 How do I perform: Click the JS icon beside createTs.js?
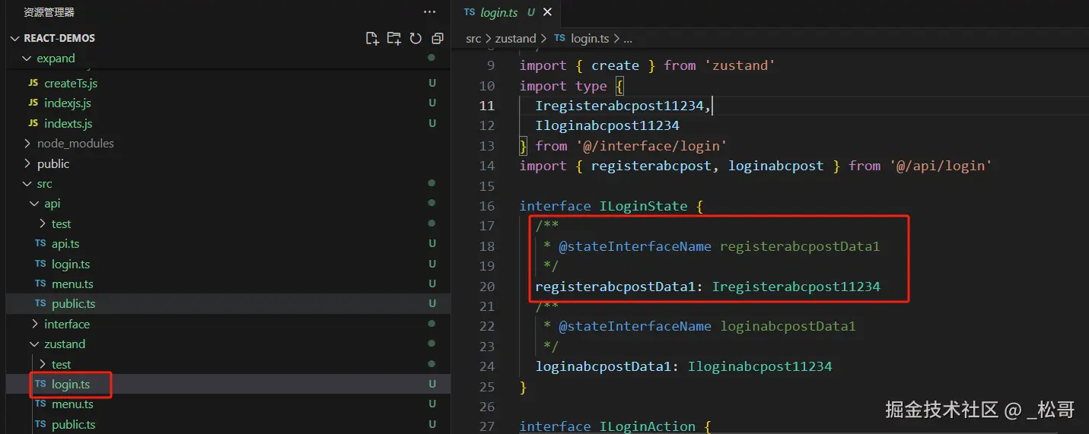[33, 84]
